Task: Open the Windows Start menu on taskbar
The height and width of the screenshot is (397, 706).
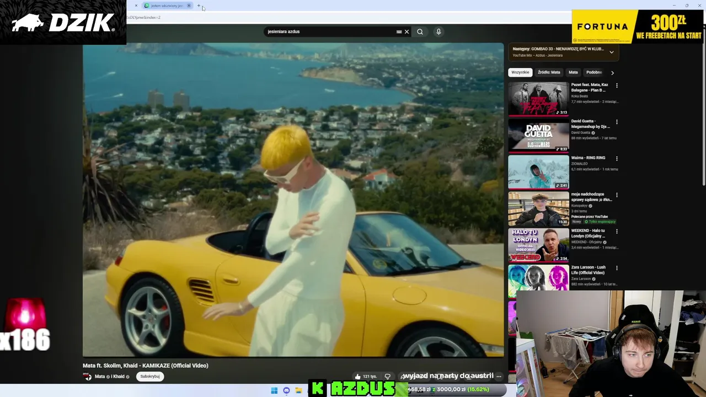Action: (x=274, y=390)
